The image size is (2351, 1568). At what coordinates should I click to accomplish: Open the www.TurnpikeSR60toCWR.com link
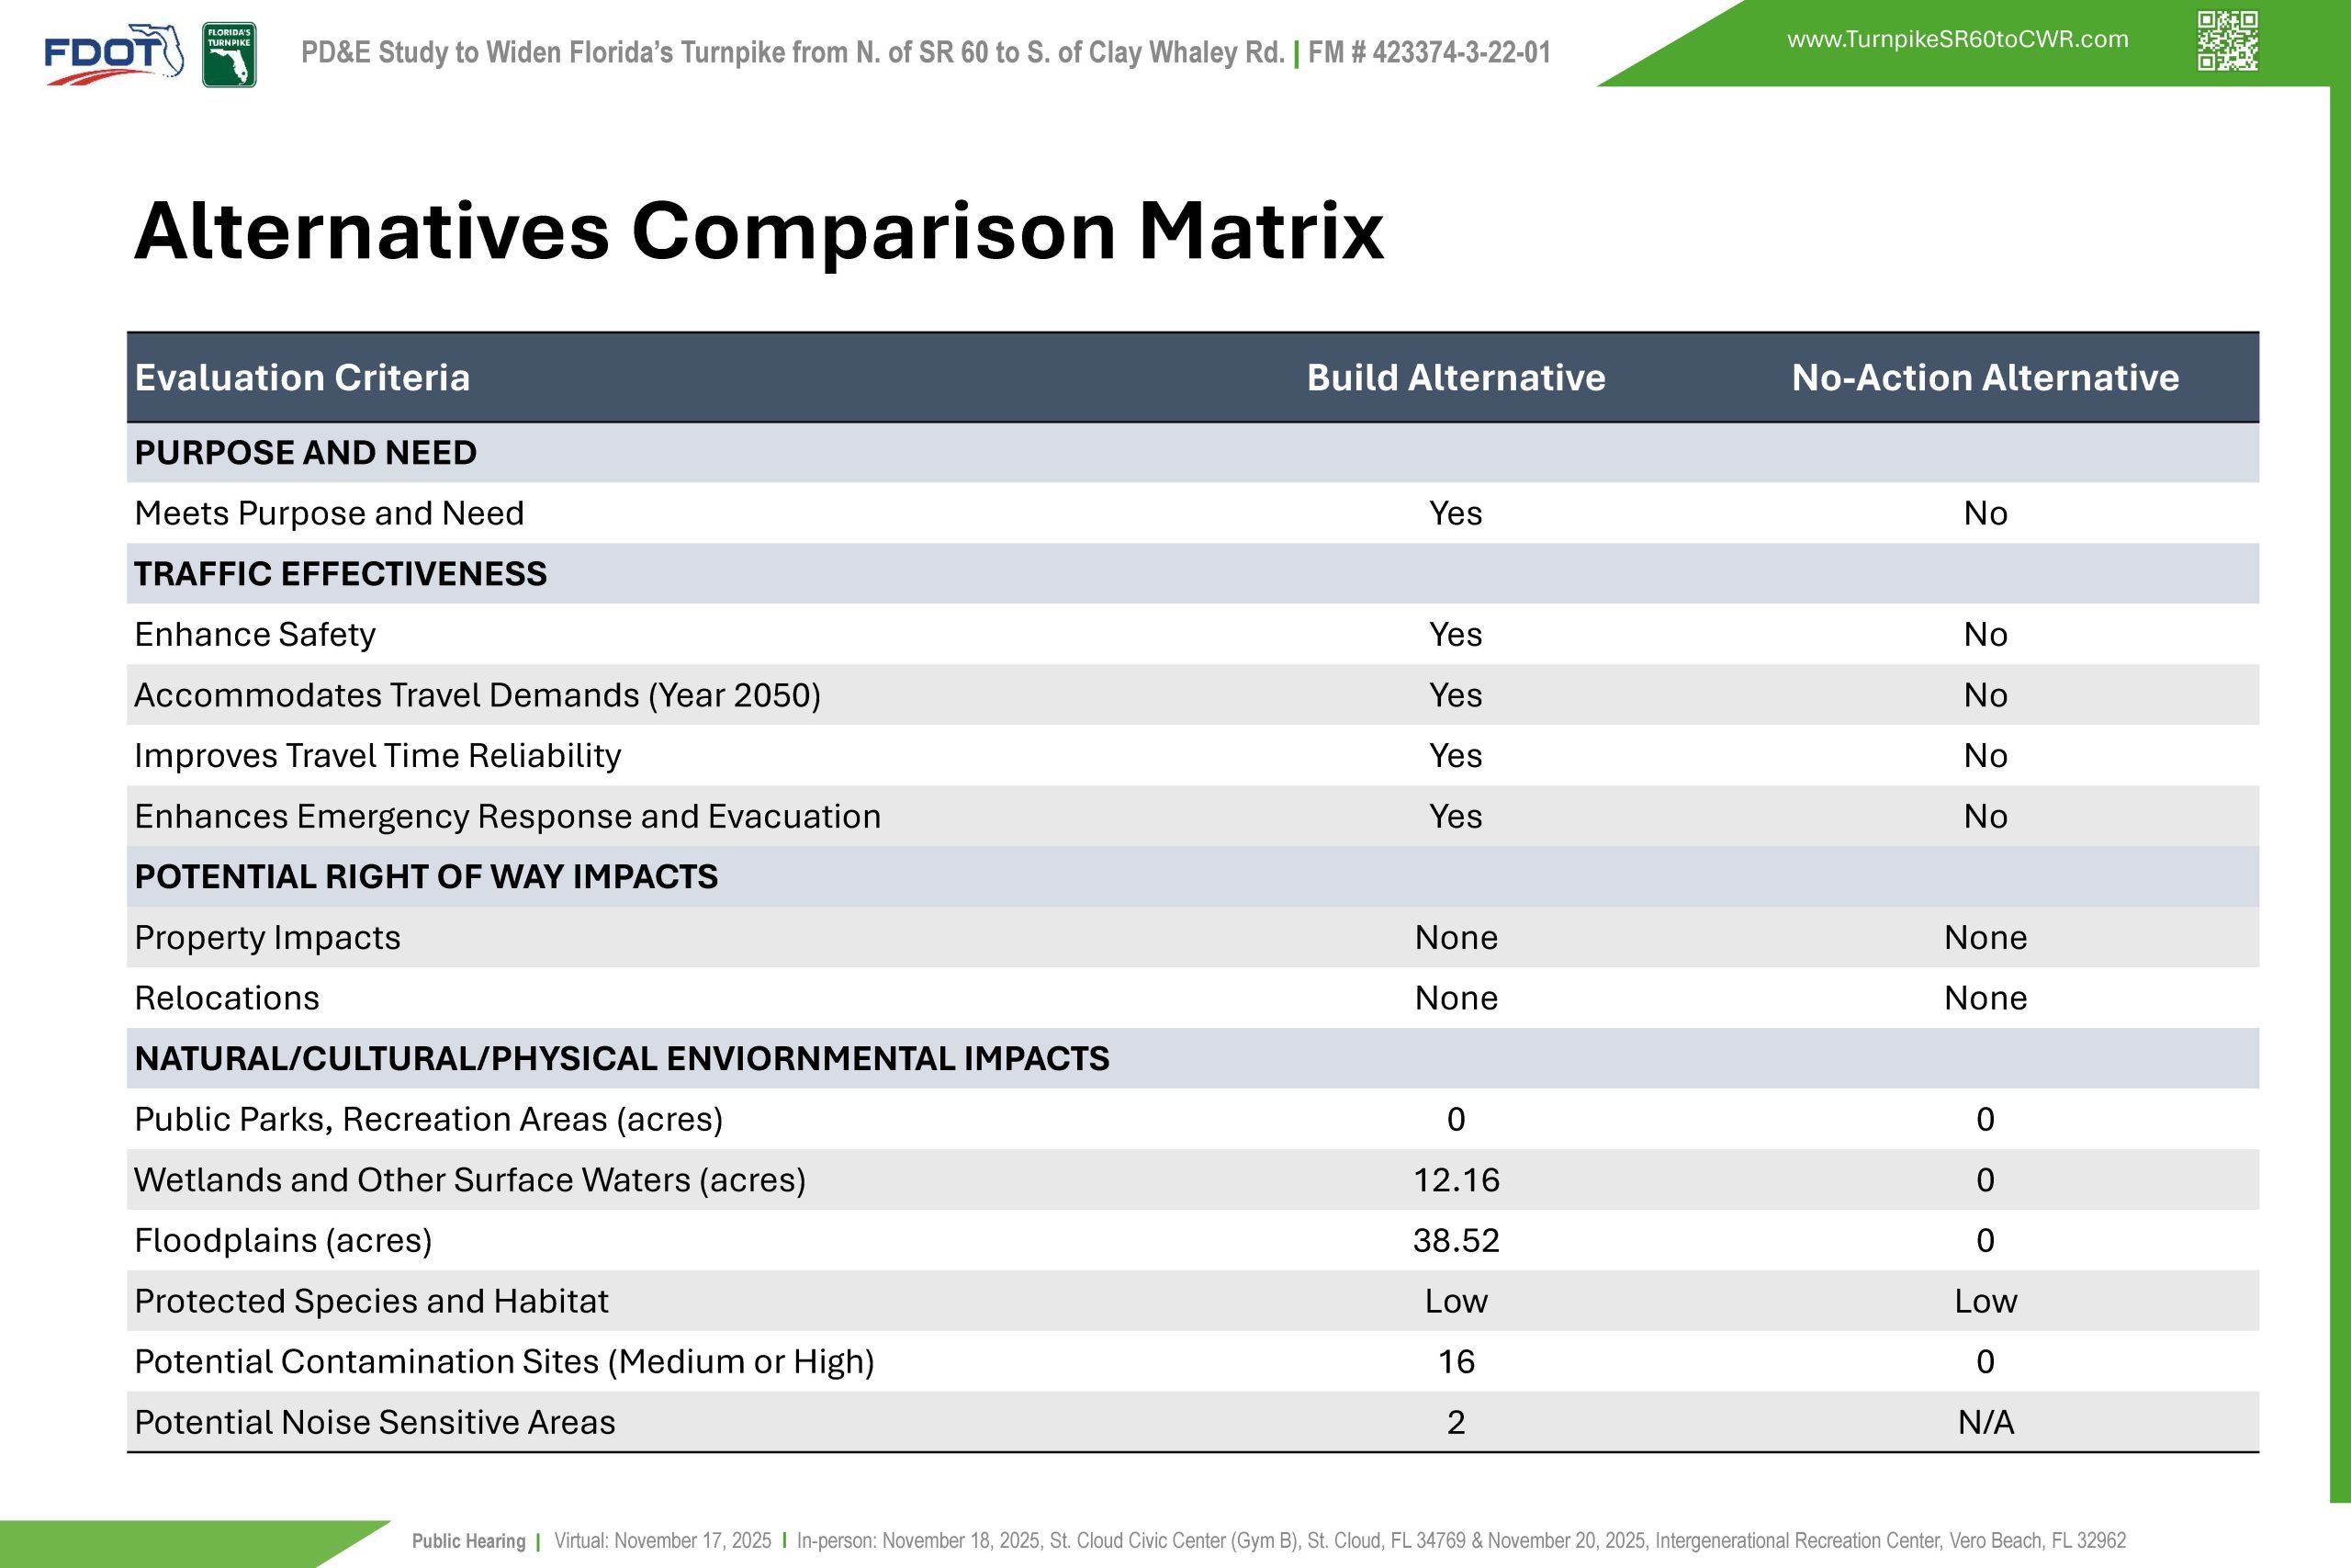(1957, 40)
